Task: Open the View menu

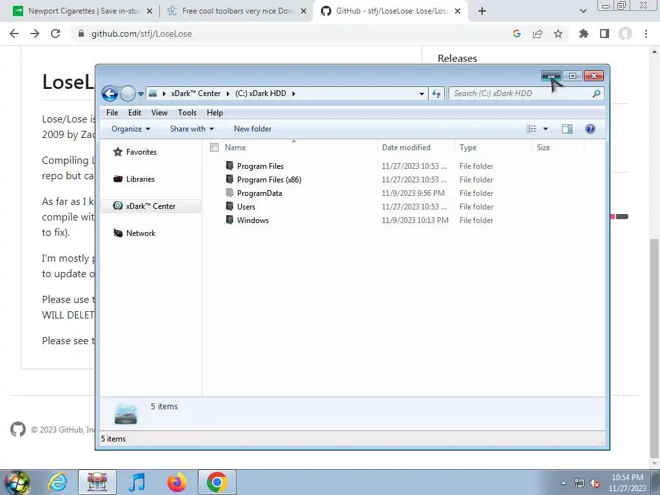Action: [160, 113]
